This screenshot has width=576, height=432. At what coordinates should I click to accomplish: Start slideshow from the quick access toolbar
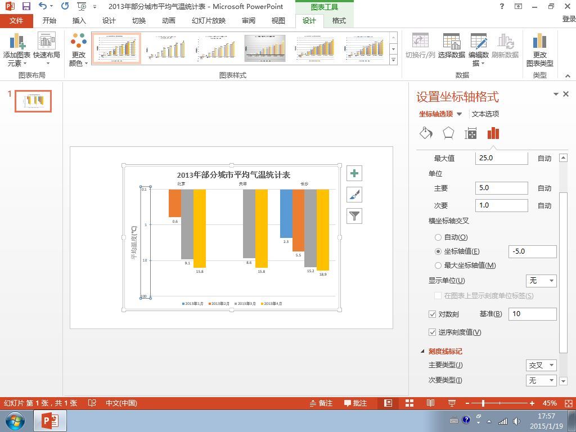82,6
